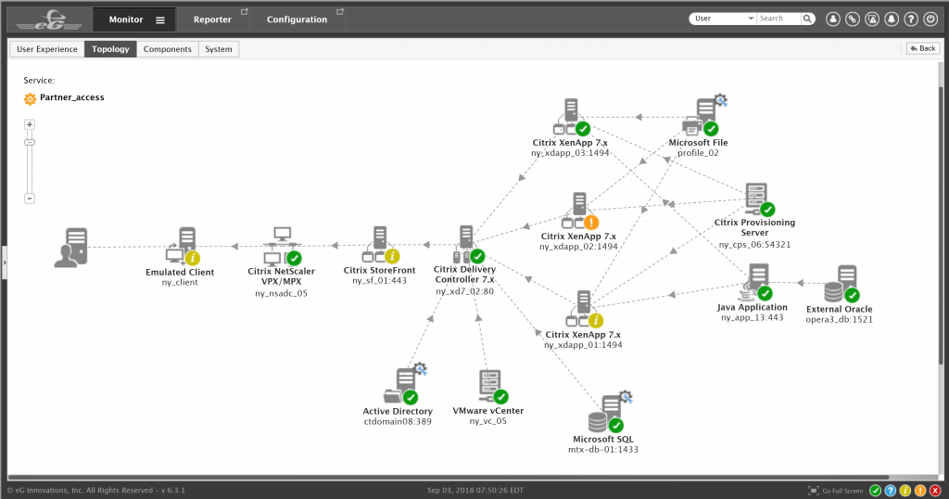Select the VMware vCenter node icon

coord(493,387)
